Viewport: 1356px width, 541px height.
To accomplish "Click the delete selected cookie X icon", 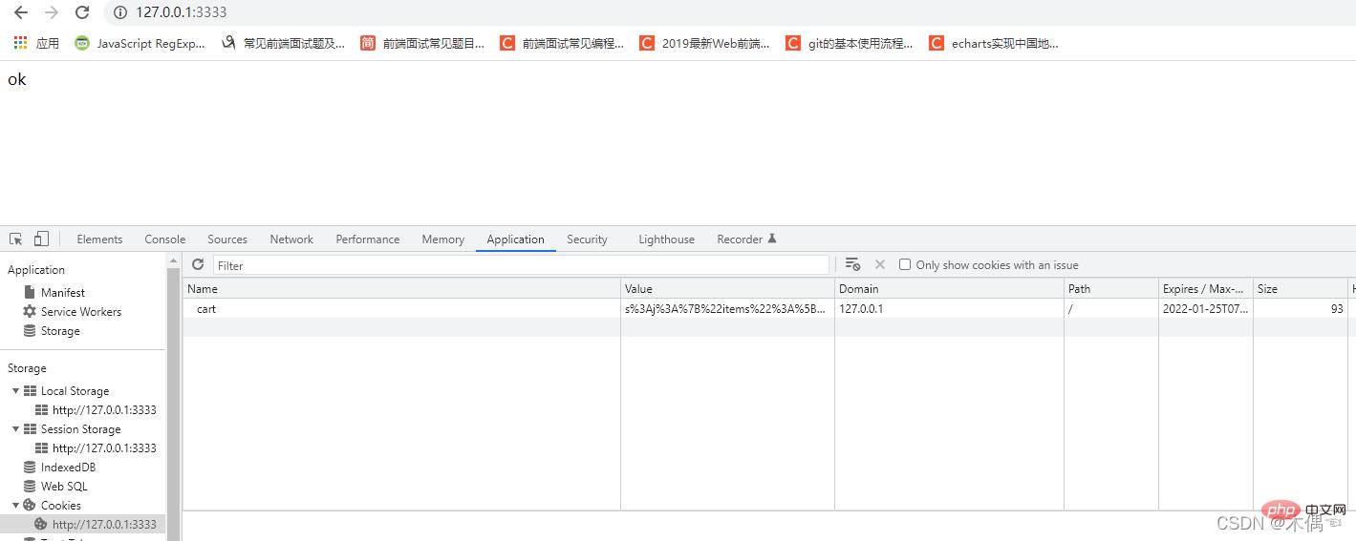I will (x=880, y=264).
